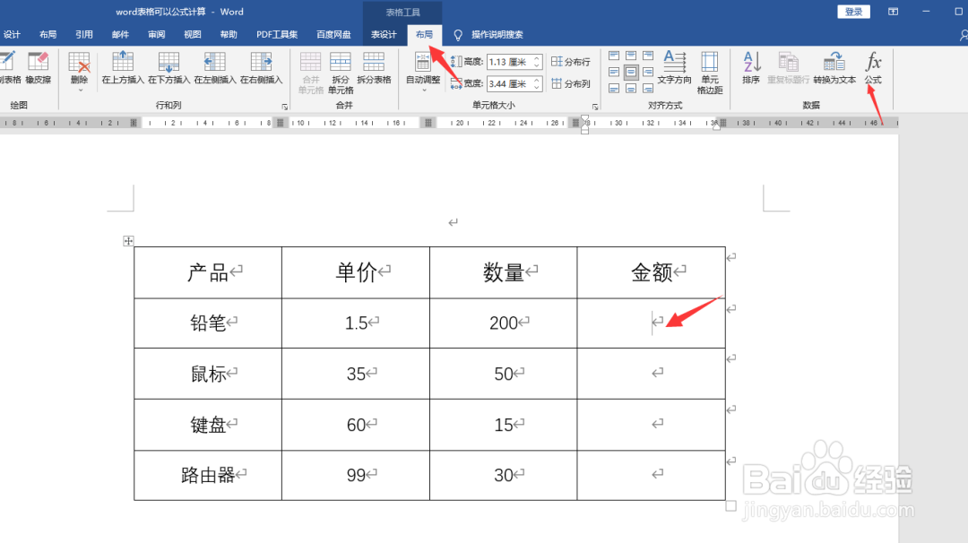The height and width of the screenshot is (543, 968).
Task: Click 转换为文本 convert to text
Action: click(x=834, y=68)
